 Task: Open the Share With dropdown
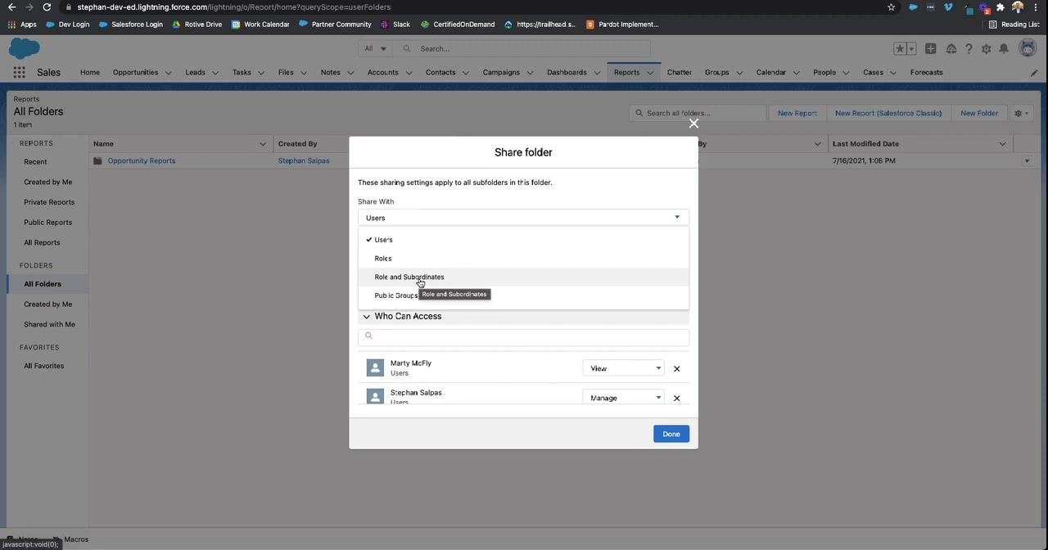coord(523,218)
